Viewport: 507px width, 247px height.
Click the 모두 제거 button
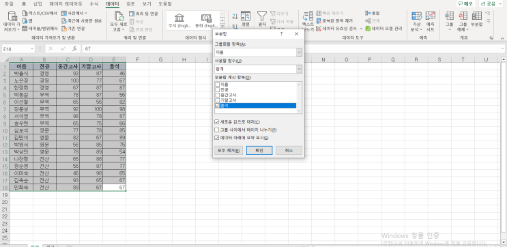tap(229, 150)
